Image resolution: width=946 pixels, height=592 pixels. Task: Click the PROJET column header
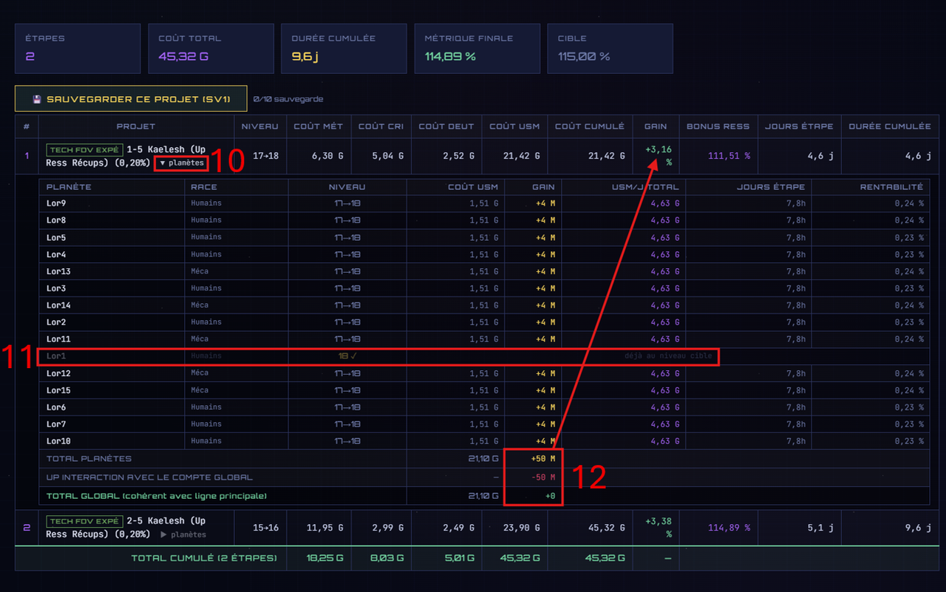(x=136, y=126)
